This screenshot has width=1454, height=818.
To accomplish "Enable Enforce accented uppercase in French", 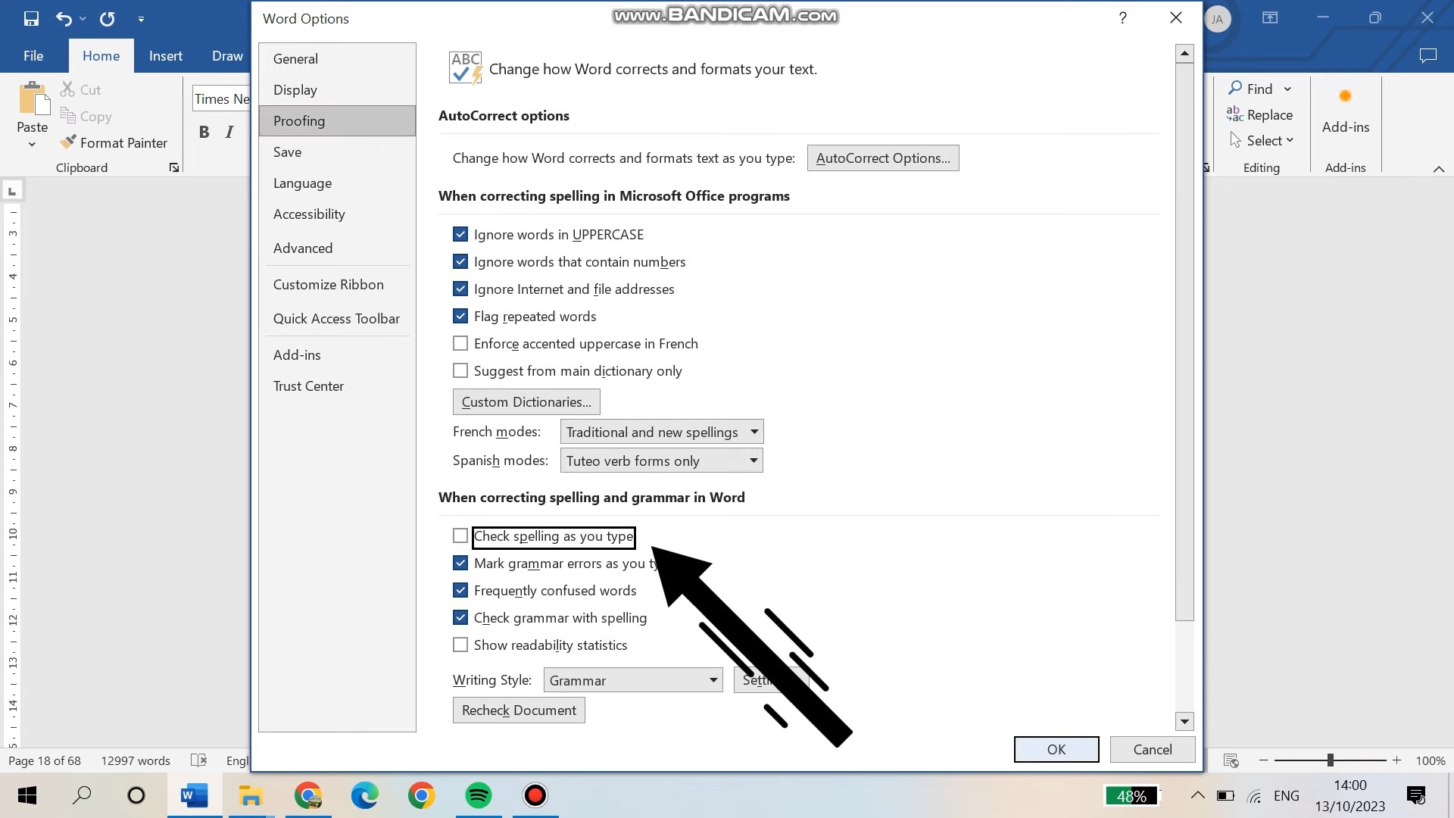I will (x=460, y=343).
